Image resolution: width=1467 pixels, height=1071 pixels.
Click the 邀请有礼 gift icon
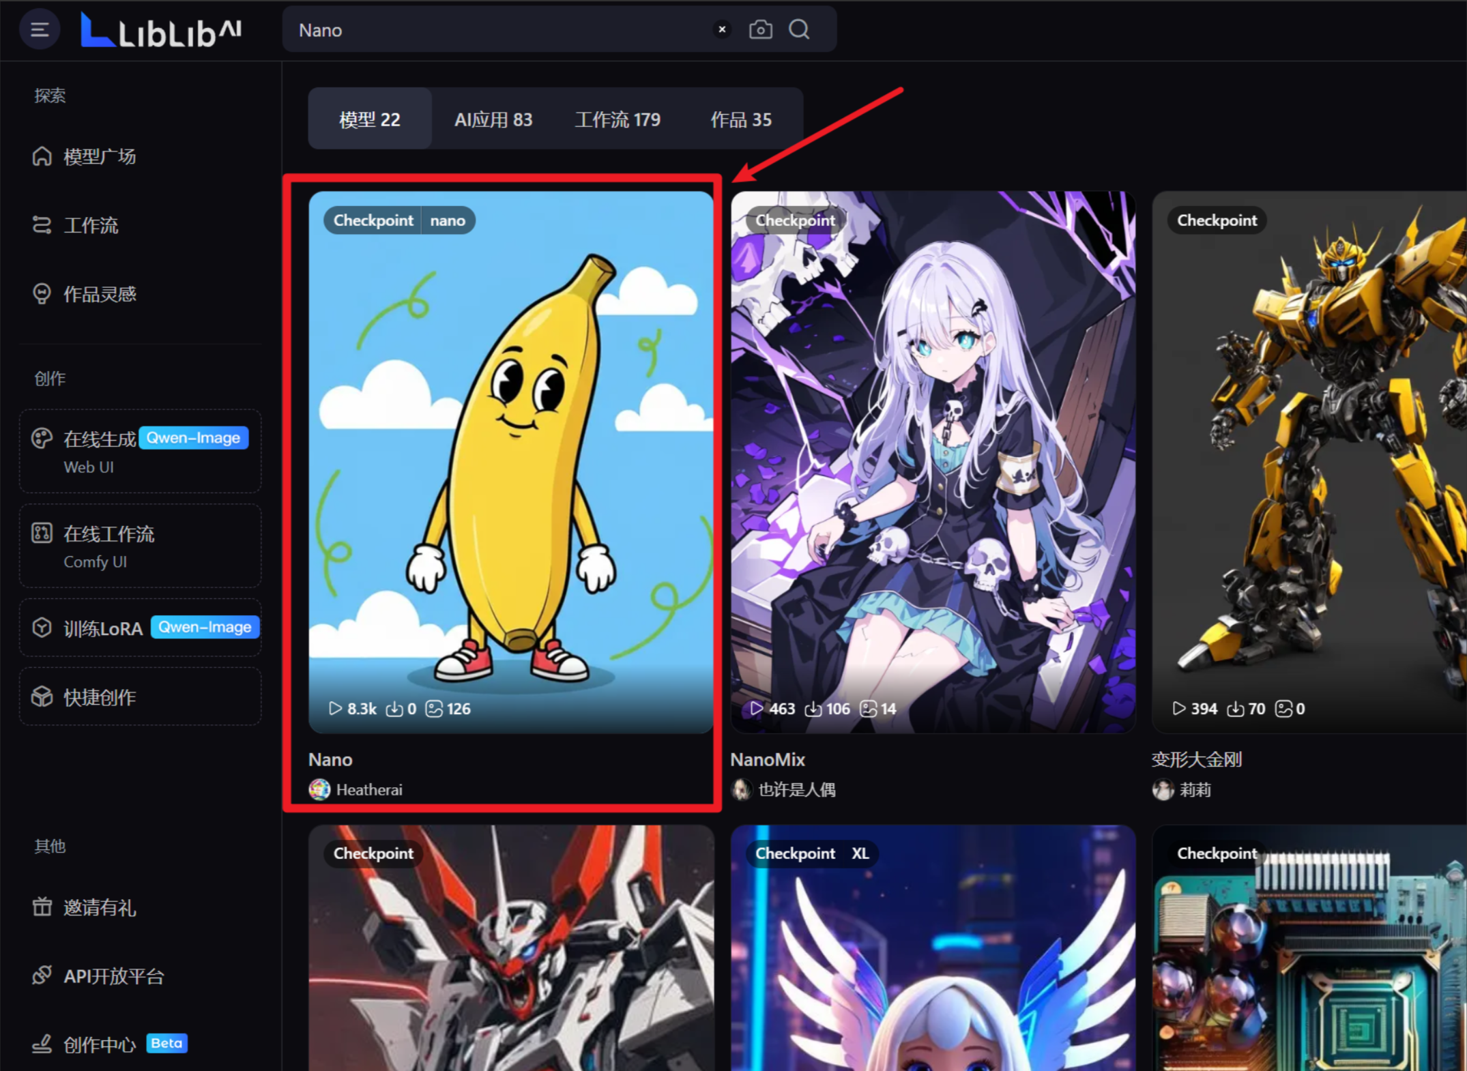tap(42, 907)
